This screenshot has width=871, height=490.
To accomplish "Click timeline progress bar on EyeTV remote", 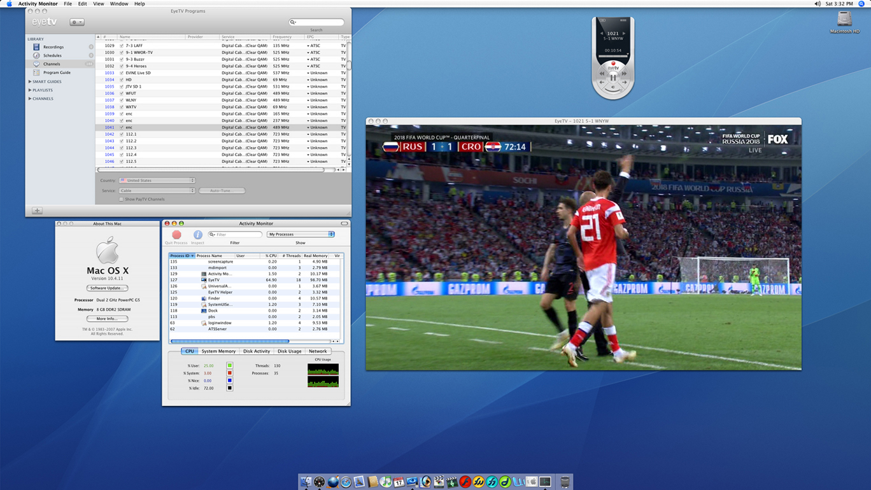I will pos(613,56).
